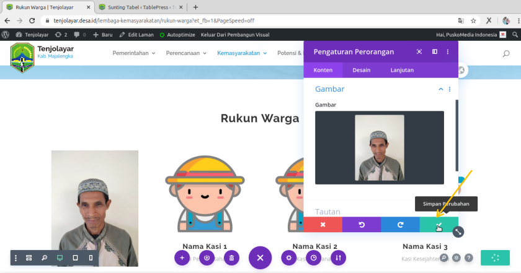Clear layout with the trash button
The image size is (521, 273).
(x=231, y=258)
